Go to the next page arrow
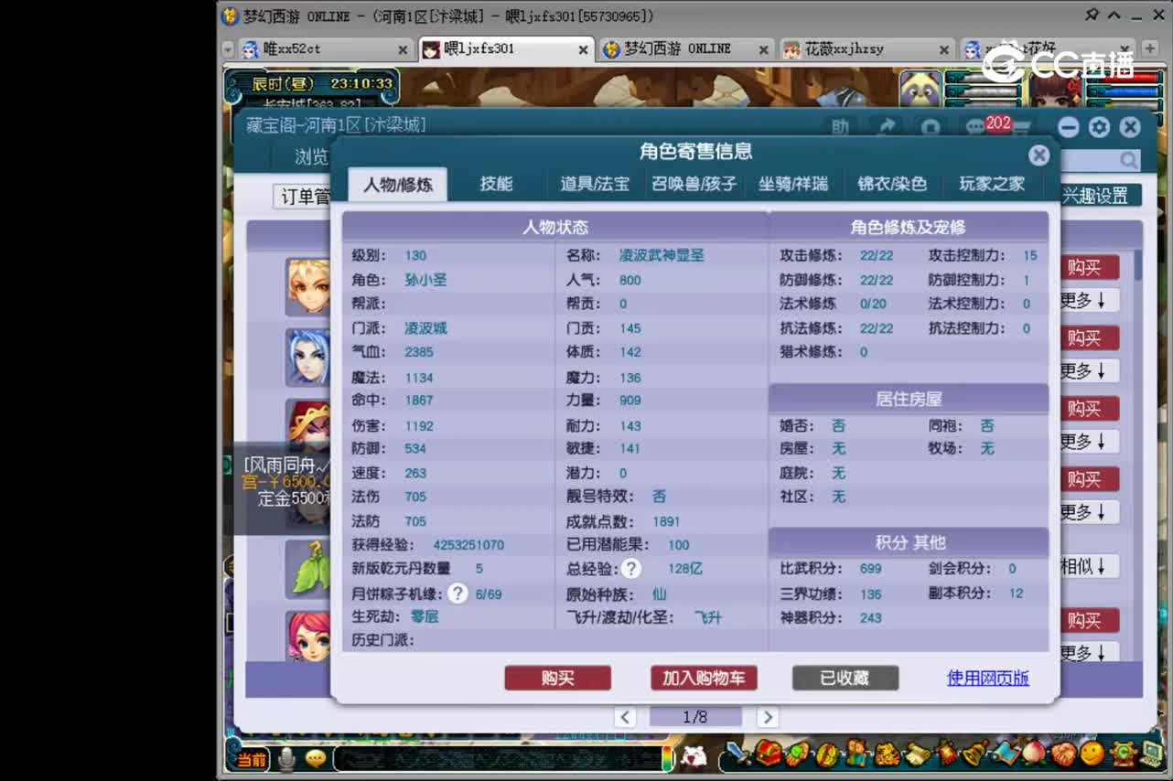Screen dimensions: 1173x781 pos(768,717)
